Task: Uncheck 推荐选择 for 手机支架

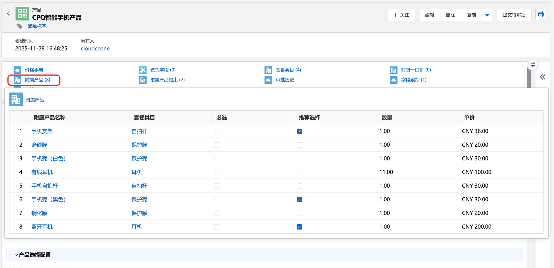Action: (x=299, y=131)
